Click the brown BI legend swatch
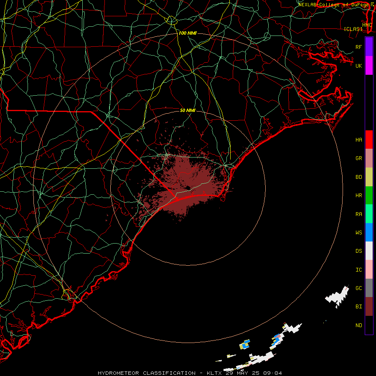The height and width of the screenshot is (376, 376). pos(369,307)
